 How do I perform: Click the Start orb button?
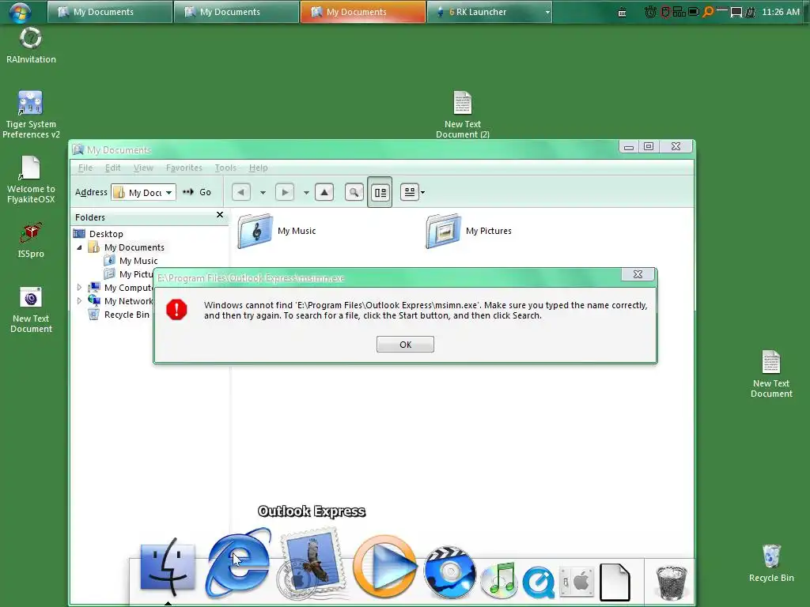20,12
